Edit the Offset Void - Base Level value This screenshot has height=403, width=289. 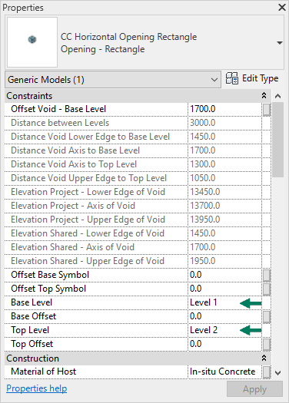pos(224,109)
